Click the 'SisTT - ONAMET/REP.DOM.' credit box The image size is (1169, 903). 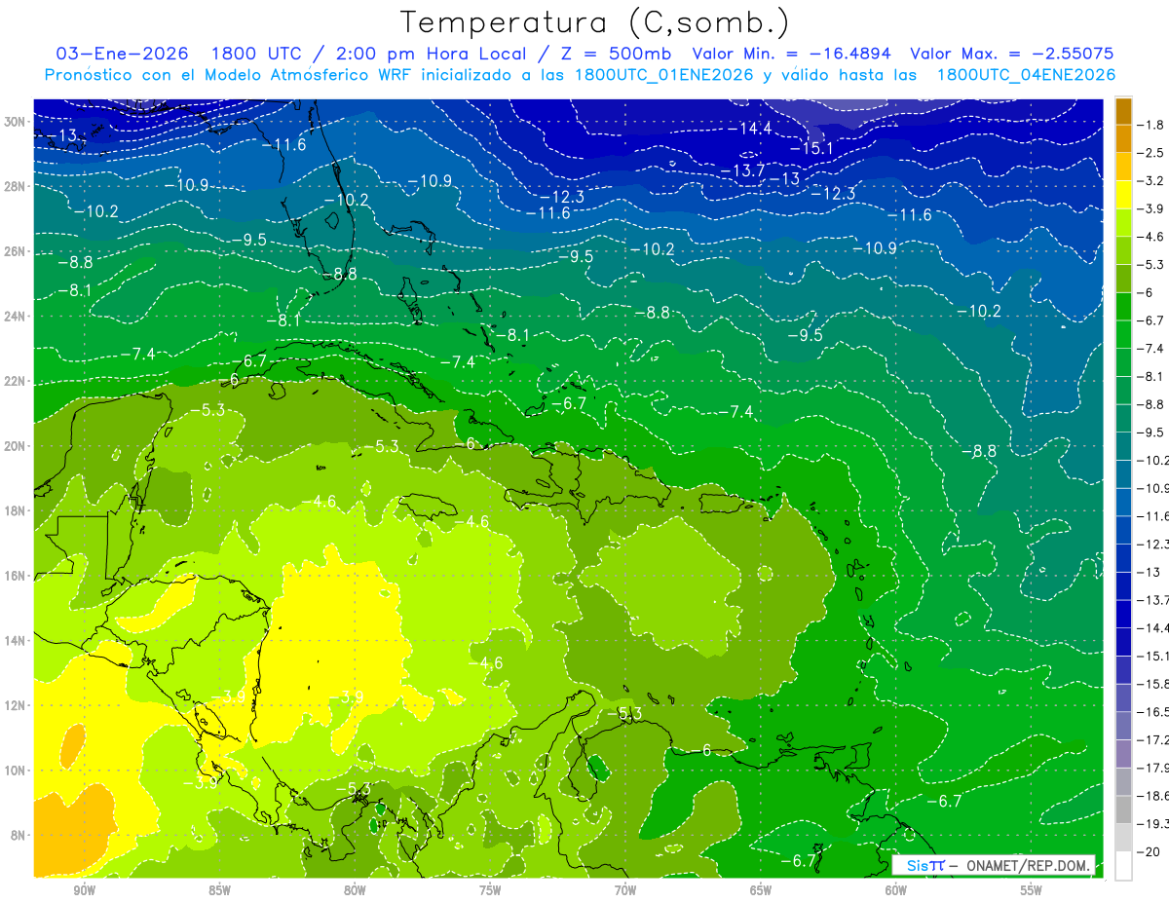[994, 865]
